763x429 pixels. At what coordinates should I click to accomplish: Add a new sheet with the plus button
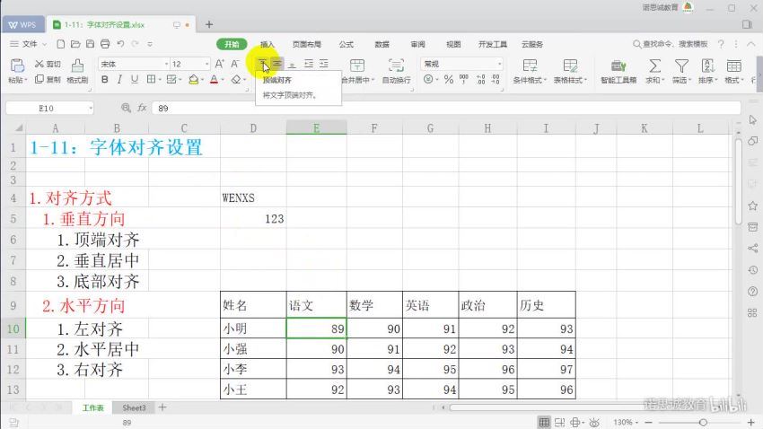coord(162,407)
